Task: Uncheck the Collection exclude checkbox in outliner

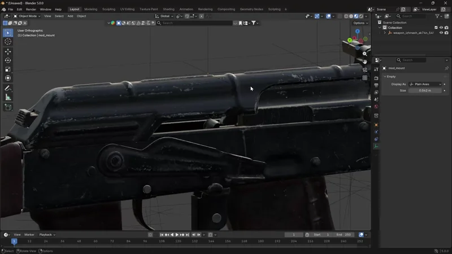Action: 436,28
